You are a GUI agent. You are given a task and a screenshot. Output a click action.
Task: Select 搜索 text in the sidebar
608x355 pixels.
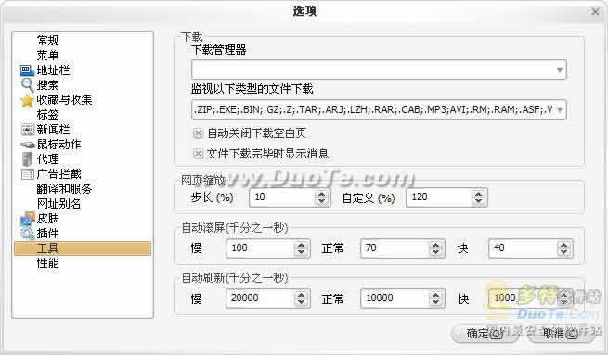[x=47, y=84]
